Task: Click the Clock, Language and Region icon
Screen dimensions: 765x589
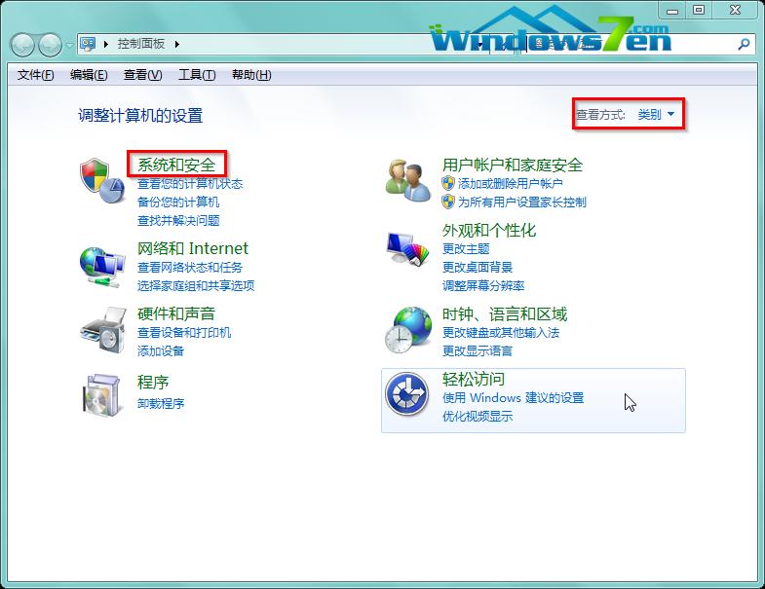Action: 407,329
